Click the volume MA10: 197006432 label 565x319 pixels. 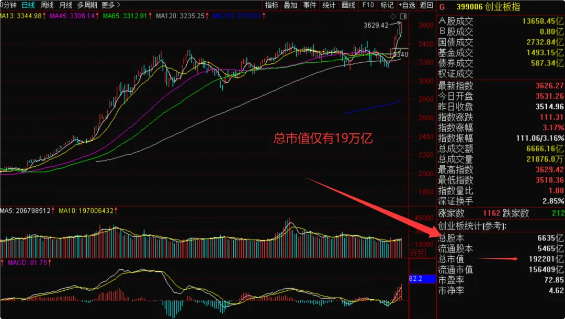88,211
